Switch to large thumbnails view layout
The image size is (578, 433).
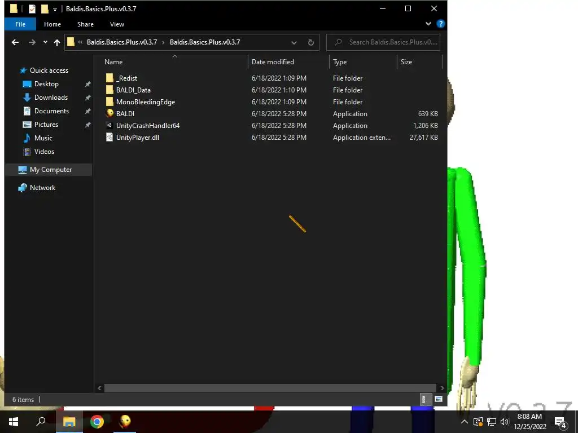(x=438, y=399)
